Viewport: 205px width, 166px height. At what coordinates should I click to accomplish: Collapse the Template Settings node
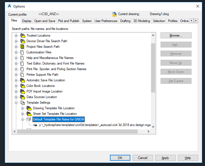[16, 103]
